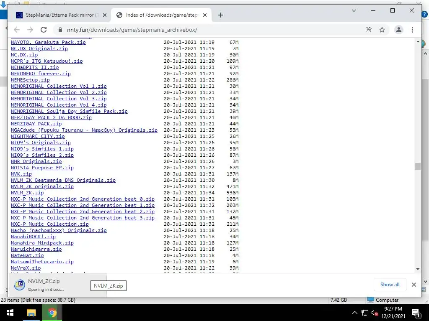The height and width of the screenshot is (321, 429).
Task: Click NEMORIGINAL Collection Vol 1.zip
Action: coord(59,86)
